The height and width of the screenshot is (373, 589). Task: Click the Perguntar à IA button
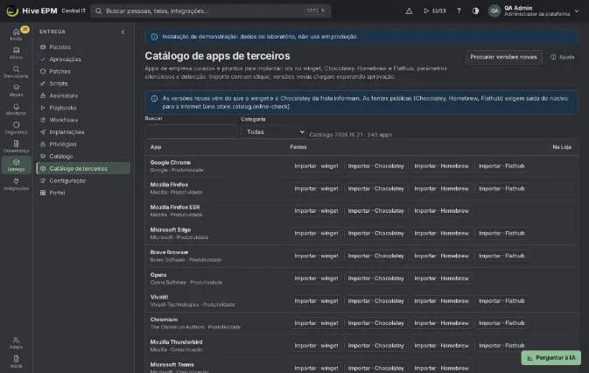pyautogui.click(x=551, y=357)
